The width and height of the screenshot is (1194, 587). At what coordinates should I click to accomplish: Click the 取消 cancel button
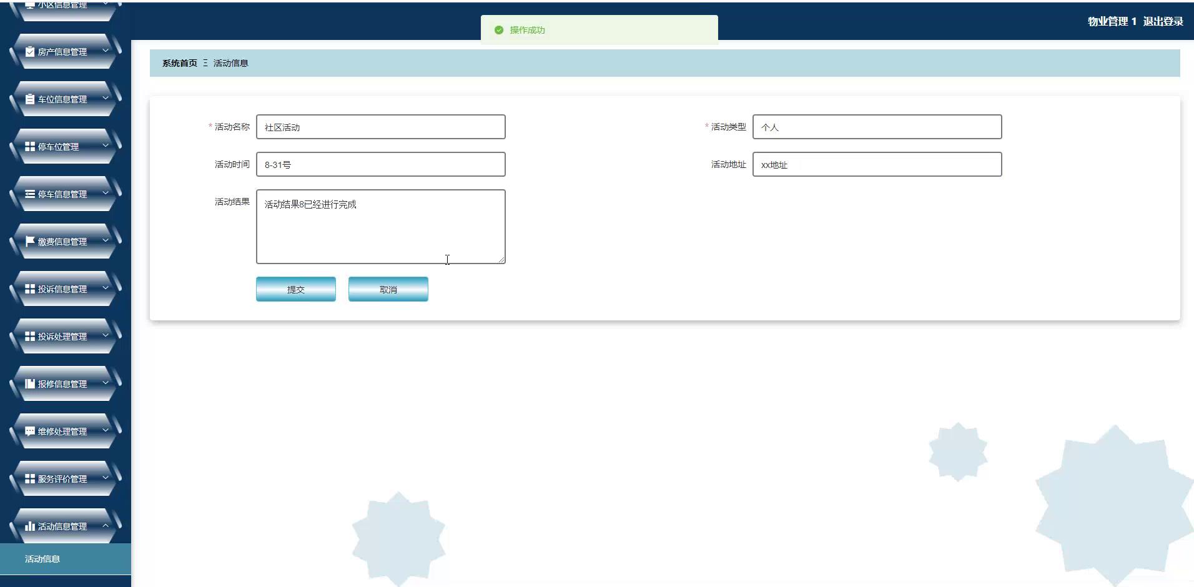point(388,289)
